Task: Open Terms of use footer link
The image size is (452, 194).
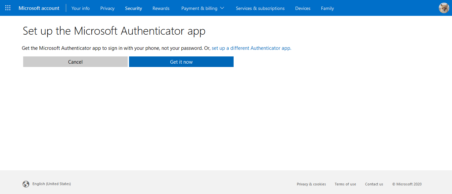Action: point(345,184)
